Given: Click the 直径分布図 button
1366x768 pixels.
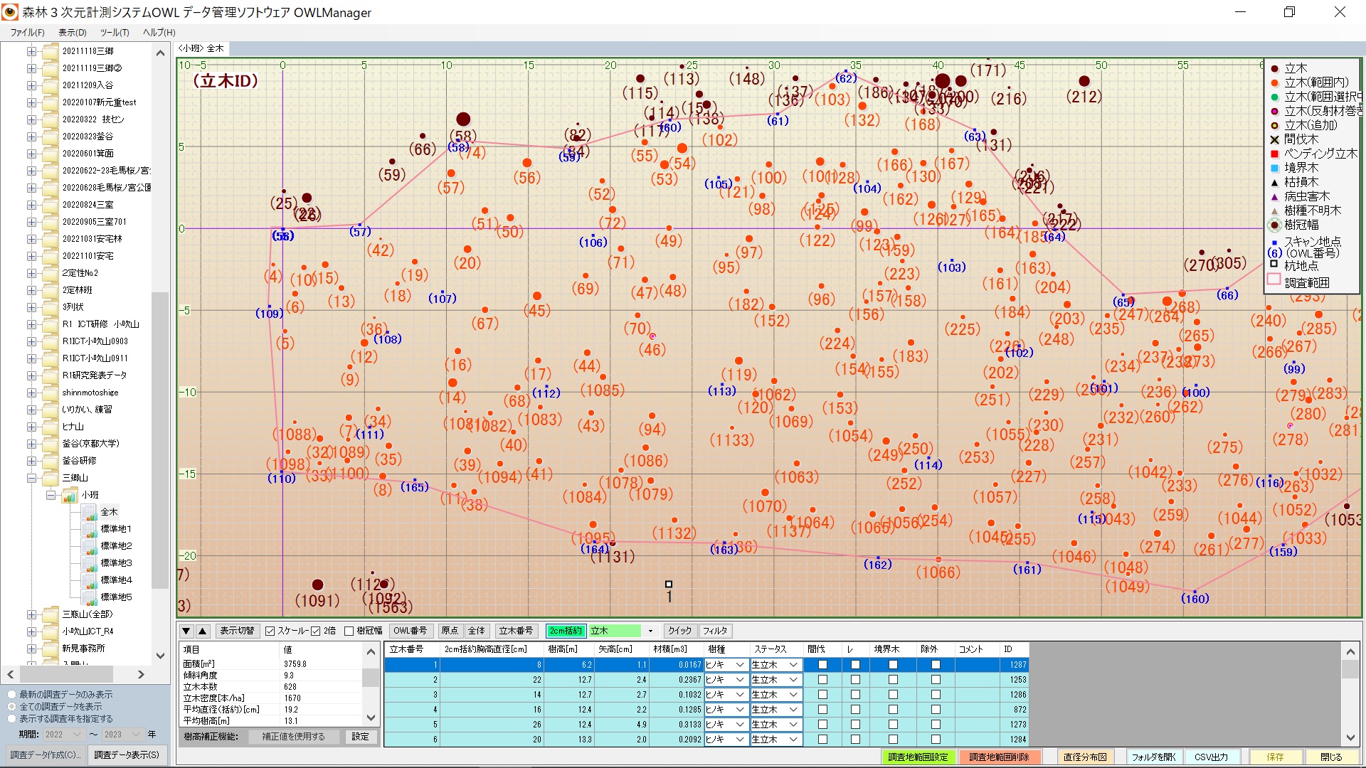Looking at the screenshot, I should tap(1085, 757).
